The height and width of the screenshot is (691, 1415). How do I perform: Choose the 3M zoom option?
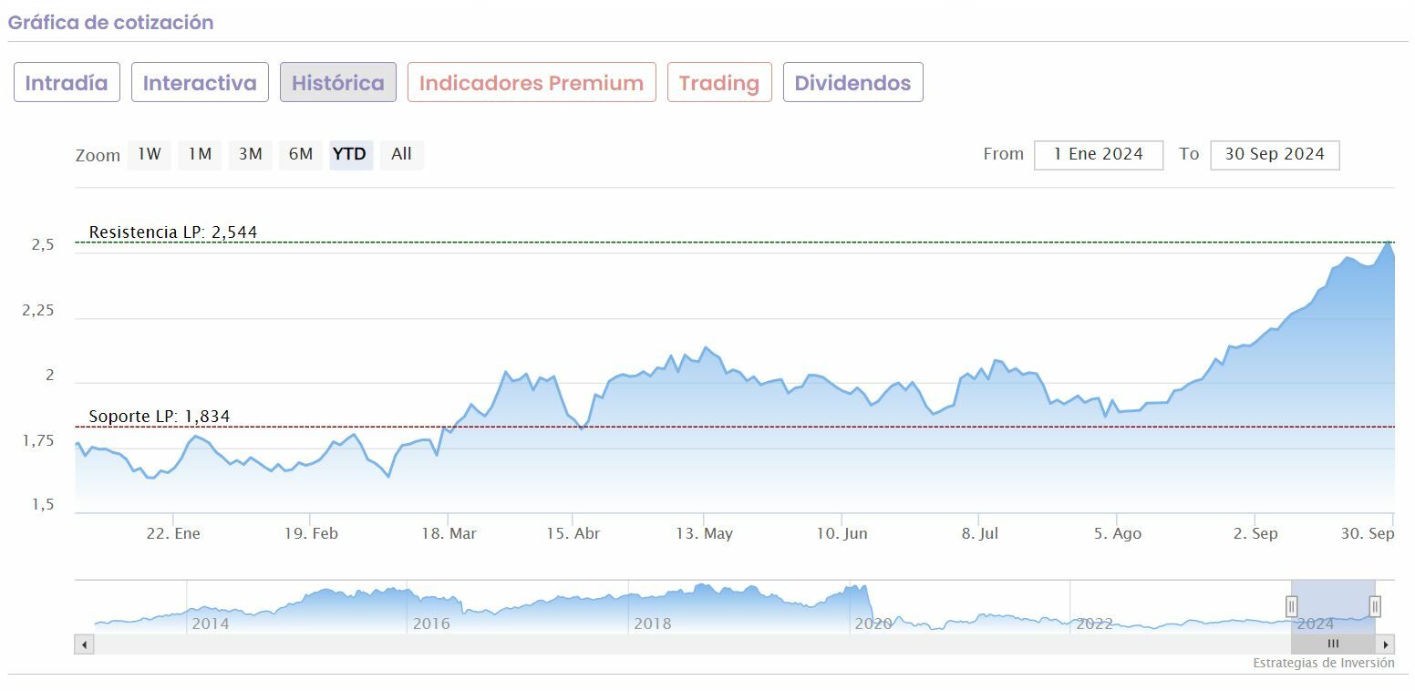click(x=250, y=155)
